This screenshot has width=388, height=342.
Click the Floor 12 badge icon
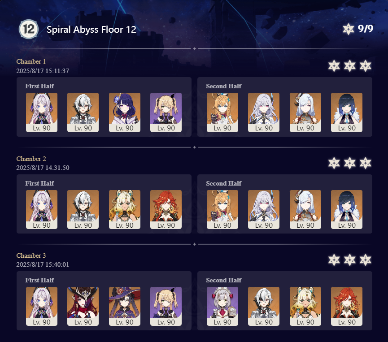pos(29,29)
